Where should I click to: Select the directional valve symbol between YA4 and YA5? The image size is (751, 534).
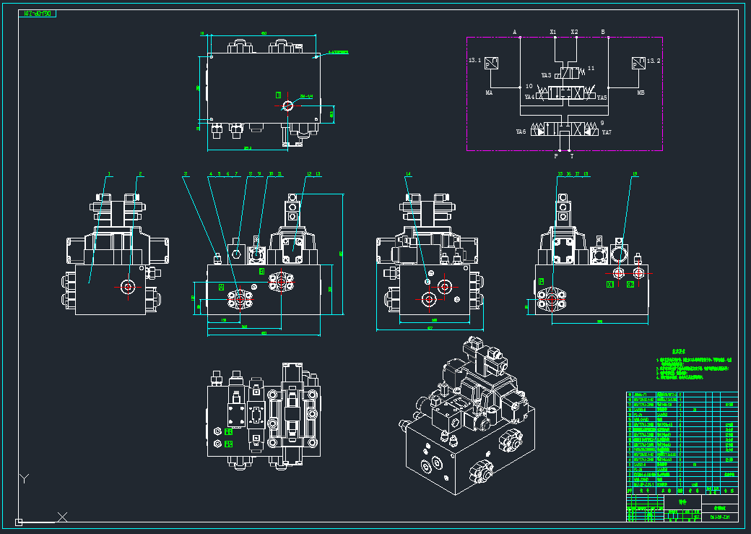click(565, 93)
